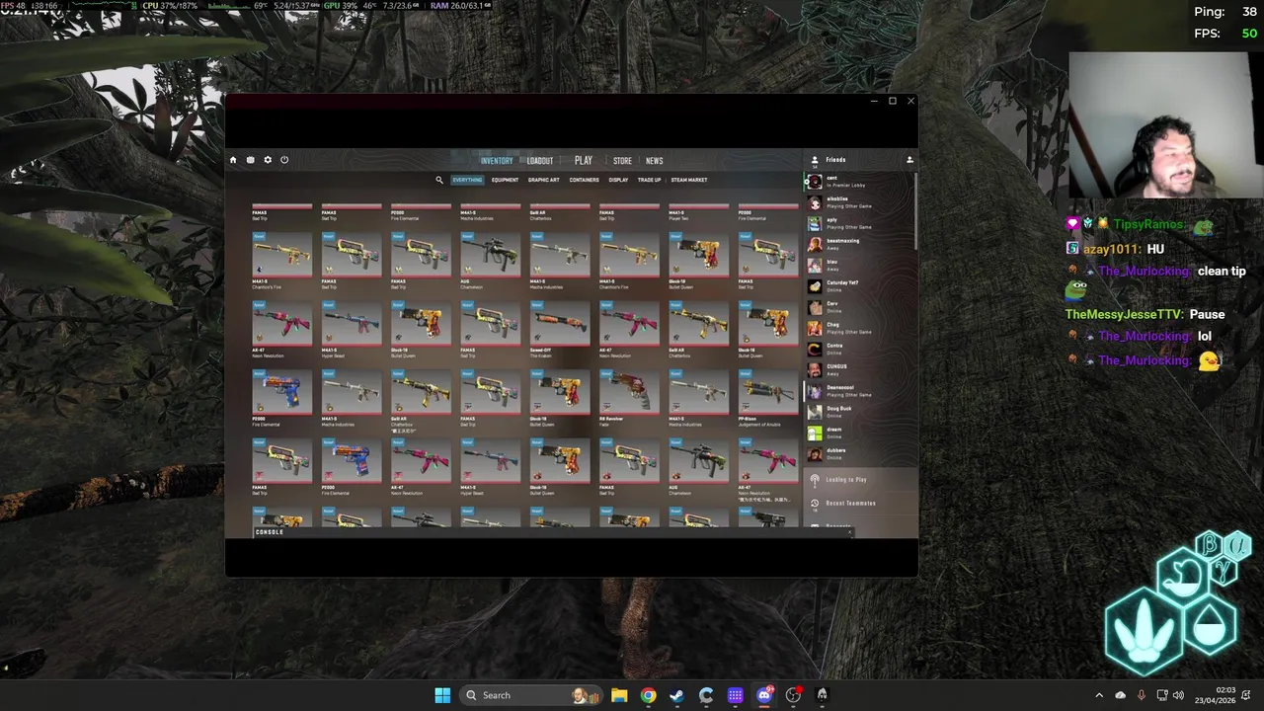This screenshot has width=1264, height=711.
Task: Select friend dream in the friends list
Action: pos(857,433)
